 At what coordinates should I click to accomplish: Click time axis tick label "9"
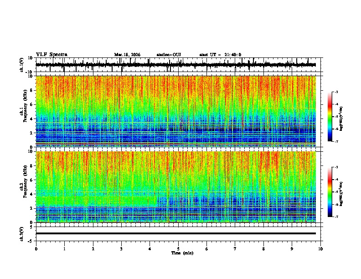[292, 249]
